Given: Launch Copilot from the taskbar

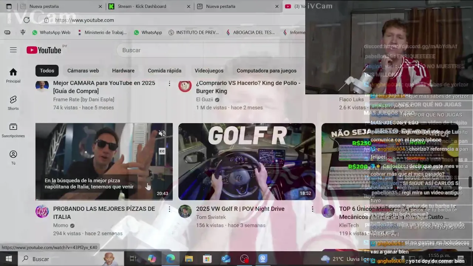Looking at the screenshot, I should click(152, 259).
